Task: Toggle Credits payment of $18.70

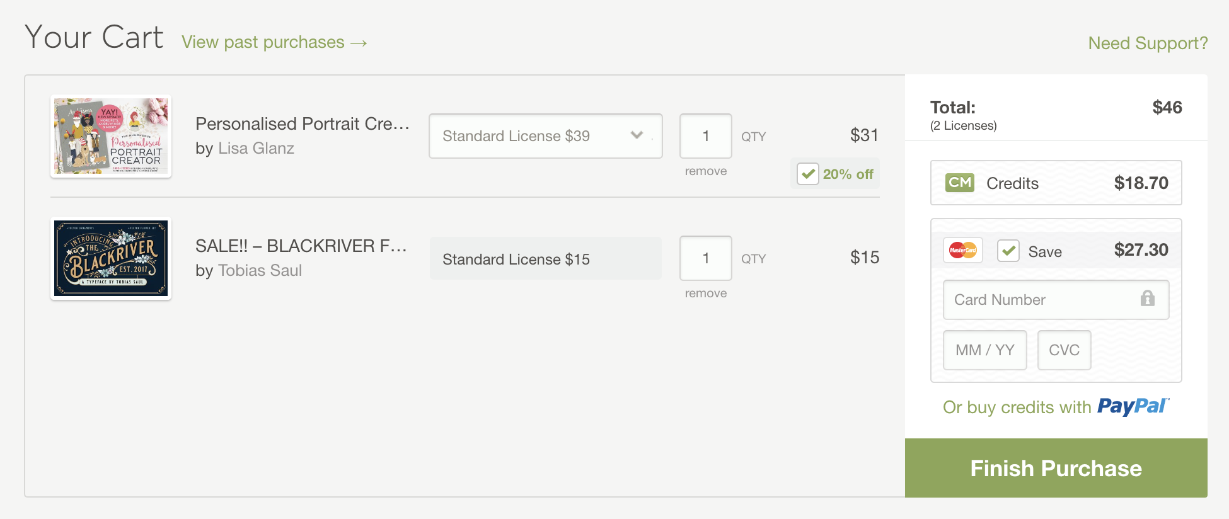Action: point(1056,183)
